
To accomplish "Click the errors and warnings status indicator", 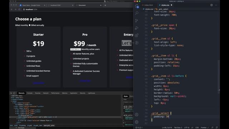I will tap(139, 128).
